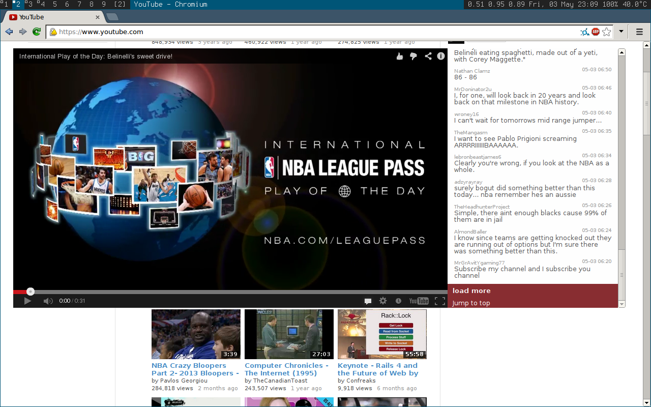Open a new tab with the new-tab button
Screen dimensions: 651x407
pos(112,17)
